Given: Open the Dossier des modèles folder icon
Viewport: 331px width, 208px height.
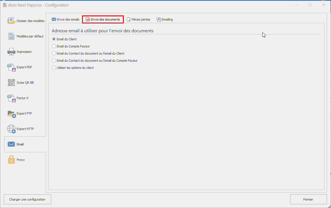Looking at the screenshot, I should (x=11, y=21).
